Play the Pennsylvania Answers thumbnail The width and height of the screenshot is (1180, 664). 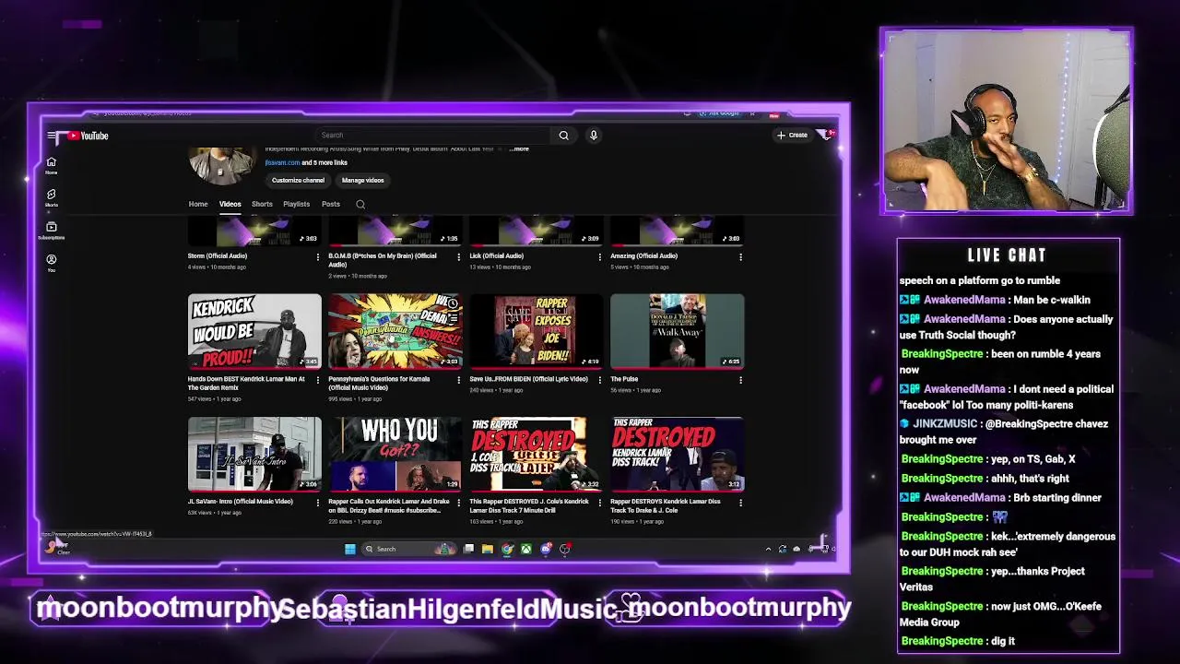(x=395, y=331)
